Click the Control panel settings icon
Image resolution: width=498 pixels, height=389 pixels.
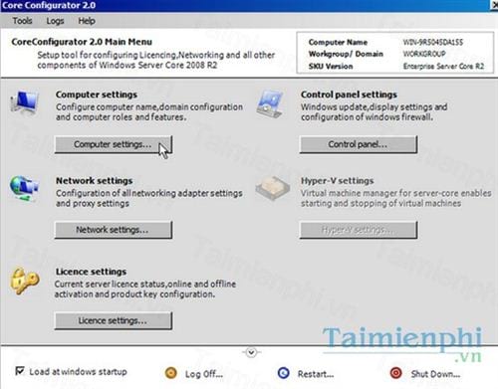pos(270,103)
